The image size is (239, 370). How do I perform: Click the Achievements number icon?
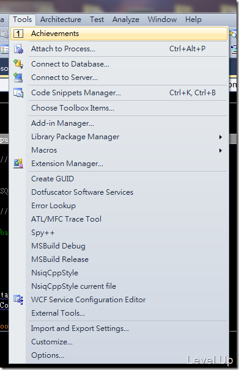click(18, 34)
